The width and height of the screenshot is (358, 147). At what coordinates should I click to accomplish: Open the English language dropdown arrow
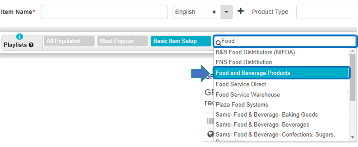(x=226, y=12)
